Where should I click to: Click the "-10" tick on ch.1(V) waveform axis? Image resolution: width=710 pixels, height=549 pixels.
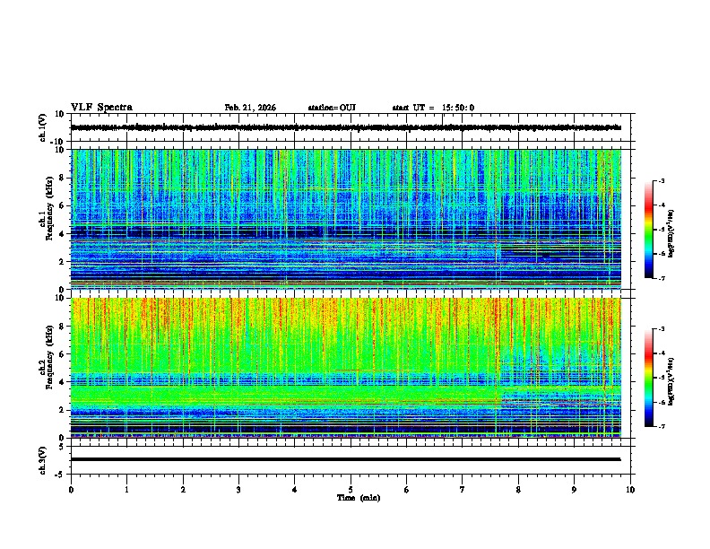[x=58, y=142]
